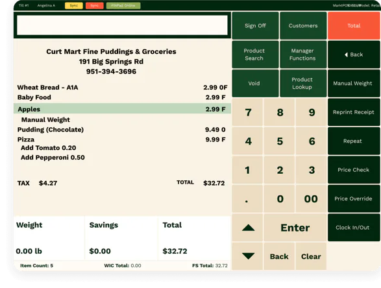Select the Pudding (Chocolate) line item
Screen dimensions: 381x288
(122, 130)
